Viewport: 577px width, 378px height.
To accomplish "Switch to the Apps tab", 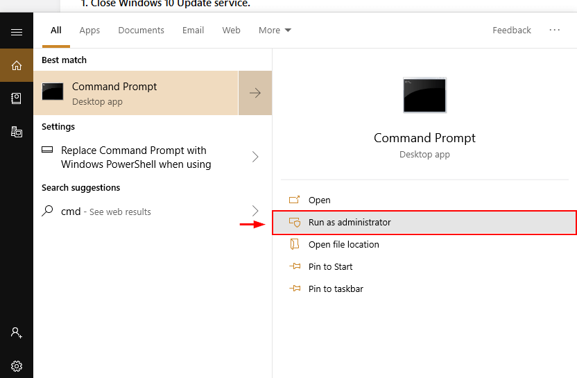I will (x=89, y=31).
